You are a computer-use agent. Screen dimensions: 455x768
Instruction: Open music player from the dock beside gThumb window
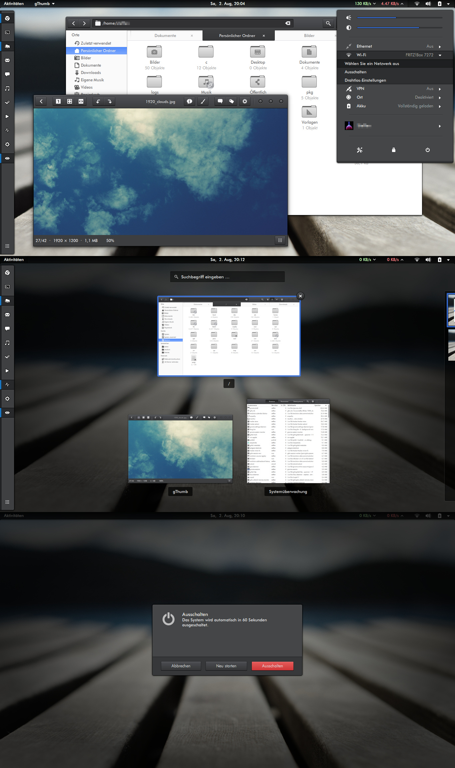[x=7, y=88]
